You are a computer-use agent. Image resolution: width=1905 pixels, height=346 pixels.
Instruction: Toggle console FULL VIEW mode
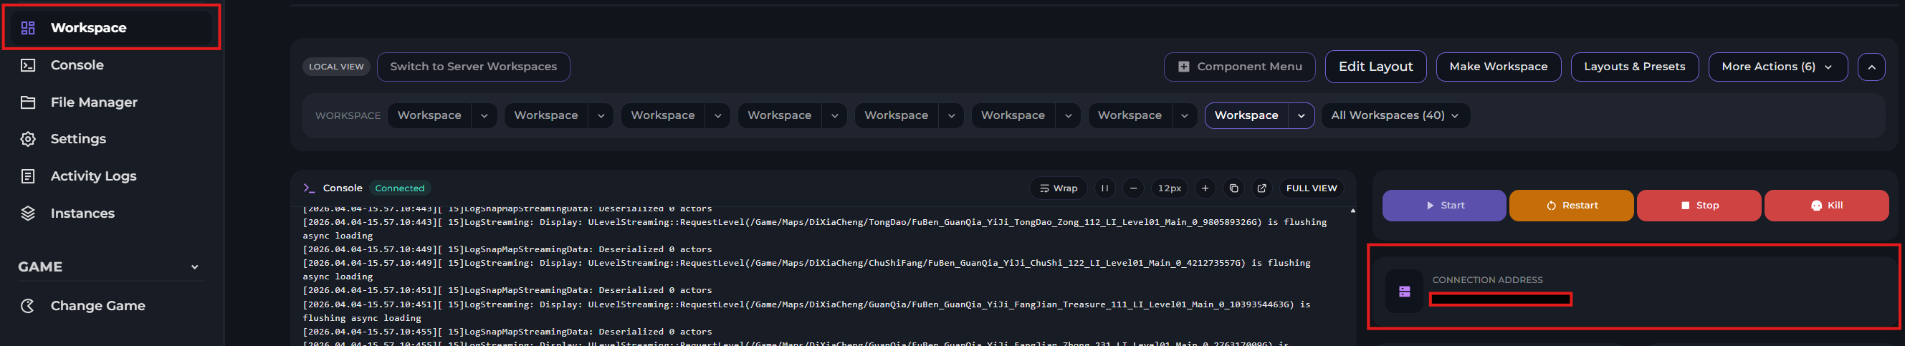click(x=1310, y=188)
